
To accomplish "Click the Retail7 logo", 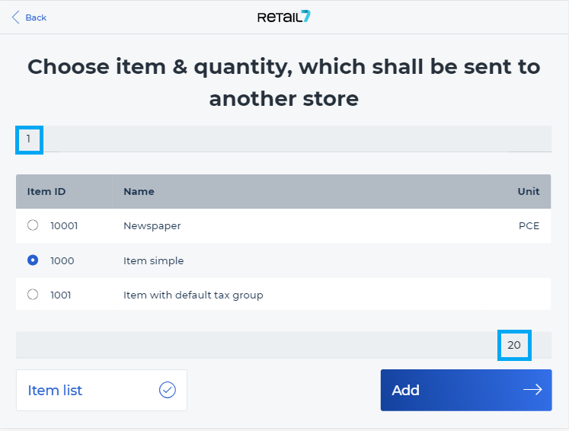I will (x=284, y=17).
